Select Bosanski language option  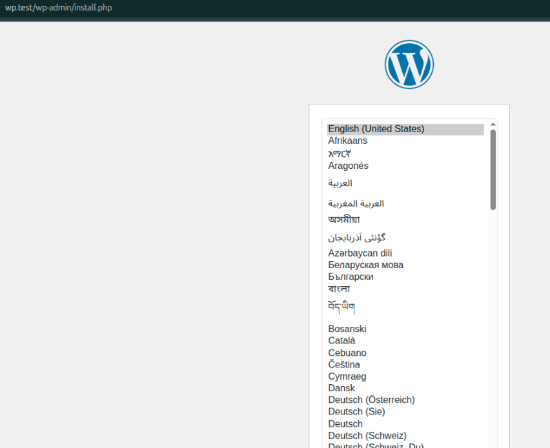pos(347,329)
